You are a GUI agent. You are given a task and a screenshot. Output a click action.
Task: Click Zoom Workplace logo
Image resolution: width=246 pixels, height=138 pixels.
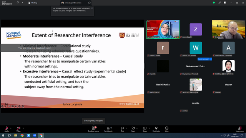point(7,3)
